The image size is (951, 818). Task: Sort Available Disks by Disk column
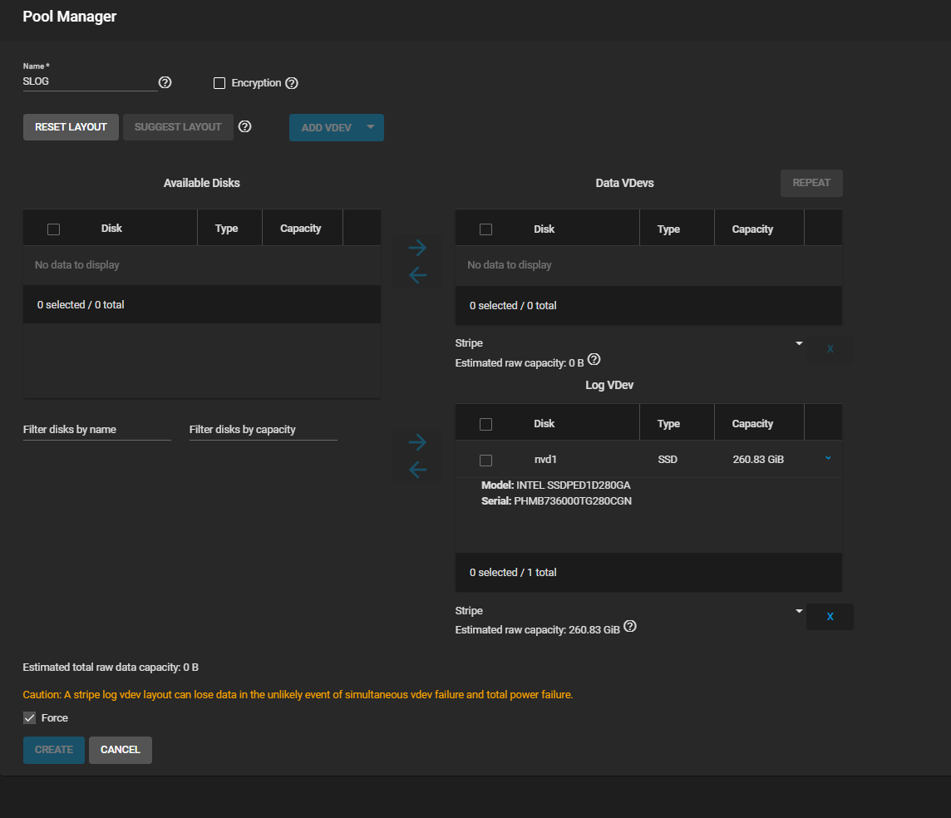(111, 229)
